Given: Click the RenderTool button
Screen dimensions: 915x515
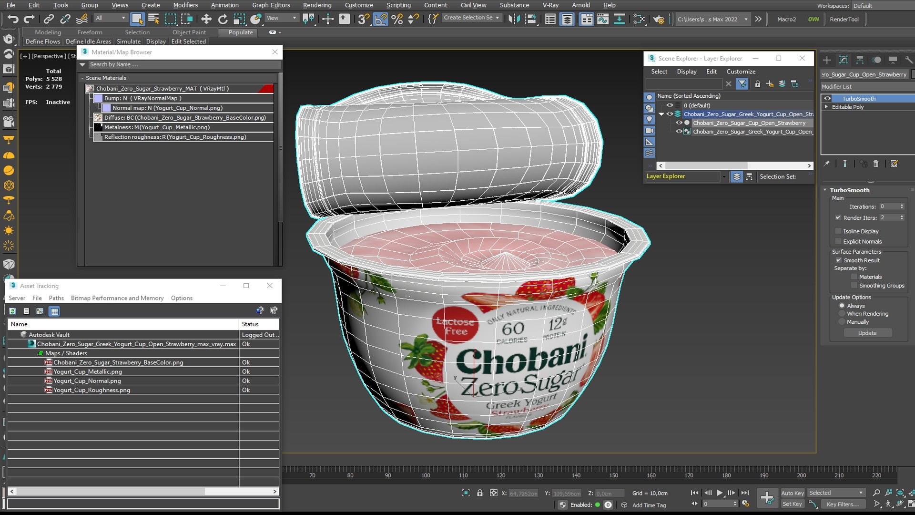Looking at the screenshot, I should pyautogui.click(x=844, y=20).
